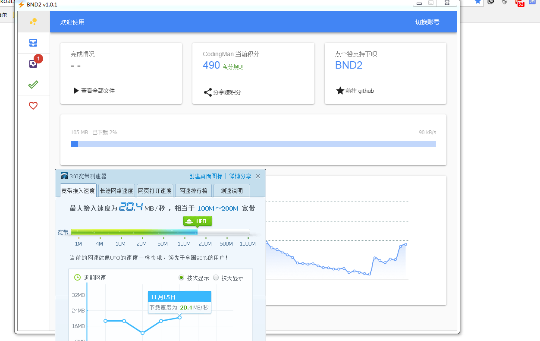Select the 按天显示 radio button
The width and height of the screenshot is (540, 341).
pyautogui.click(x=216, y=278)
